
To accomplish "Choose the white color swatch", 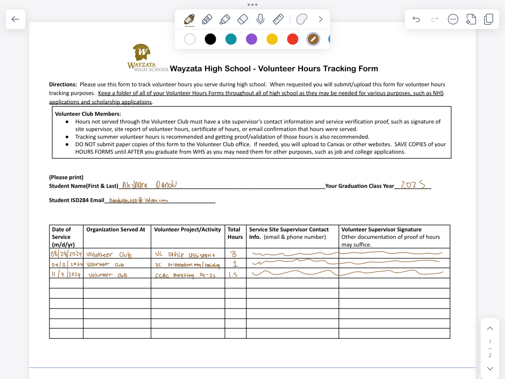I will tap(190, 39).
